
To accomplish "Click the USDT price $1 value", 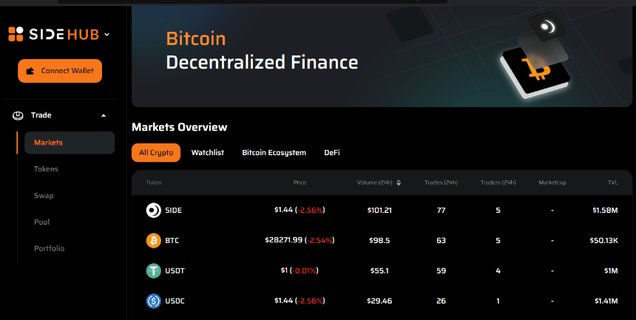I will pyautogui.click(x=284, y=270).
